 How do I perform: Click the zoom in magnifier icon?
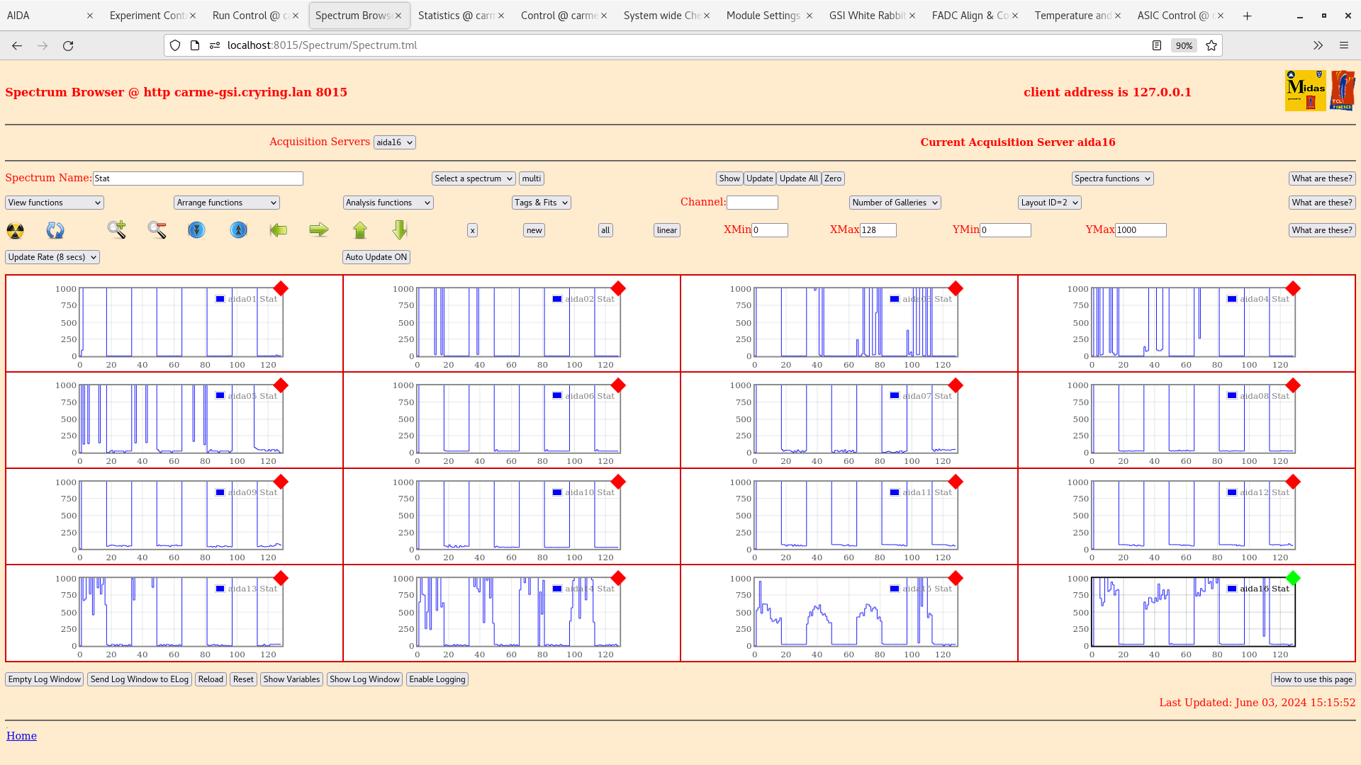click(116, 229)
